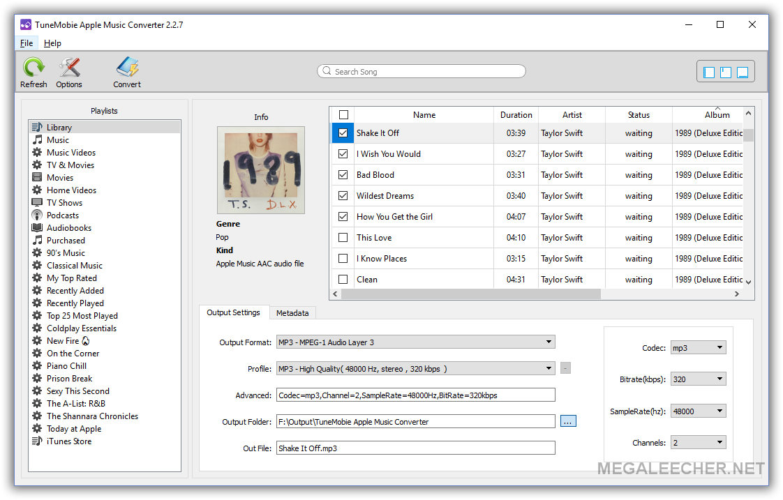This screenshot has width=783, height=500.
Task: Uncheck the Shake It Off checkbox
Action: tap(343, 133)
